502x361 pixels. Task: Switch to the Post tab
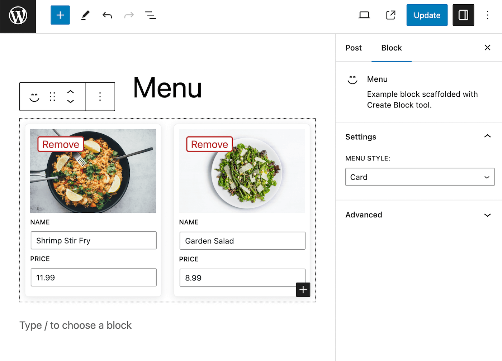pos(353,48)
